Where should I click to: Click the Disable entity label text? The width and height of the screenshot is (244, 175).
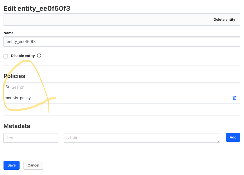23,56
